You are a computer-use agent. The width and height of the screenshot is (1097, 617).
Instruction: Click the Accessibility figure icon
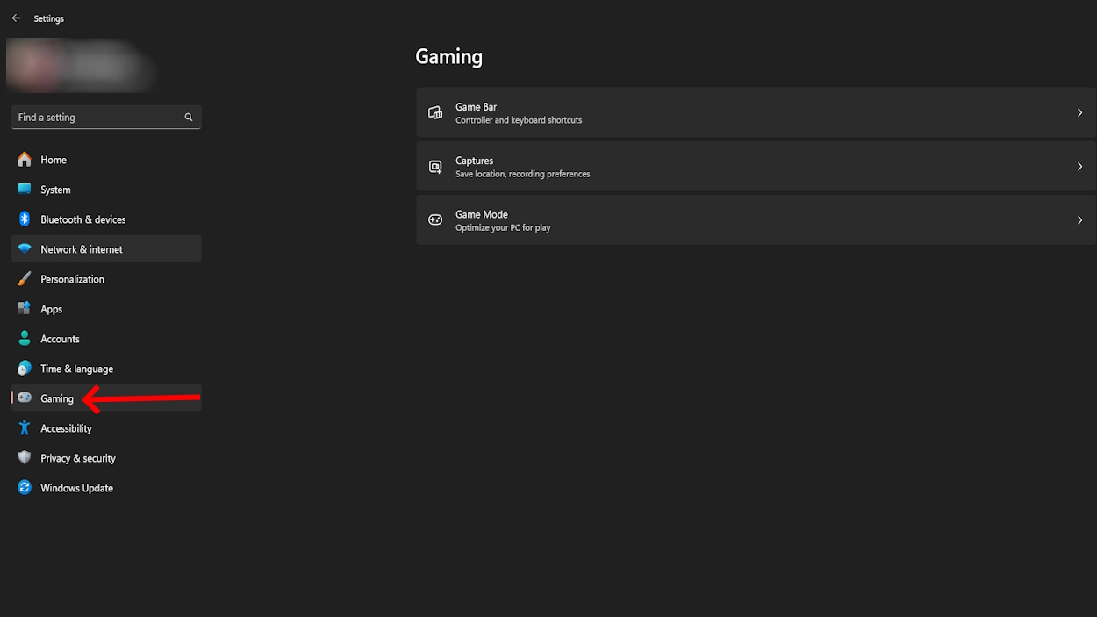25,428
